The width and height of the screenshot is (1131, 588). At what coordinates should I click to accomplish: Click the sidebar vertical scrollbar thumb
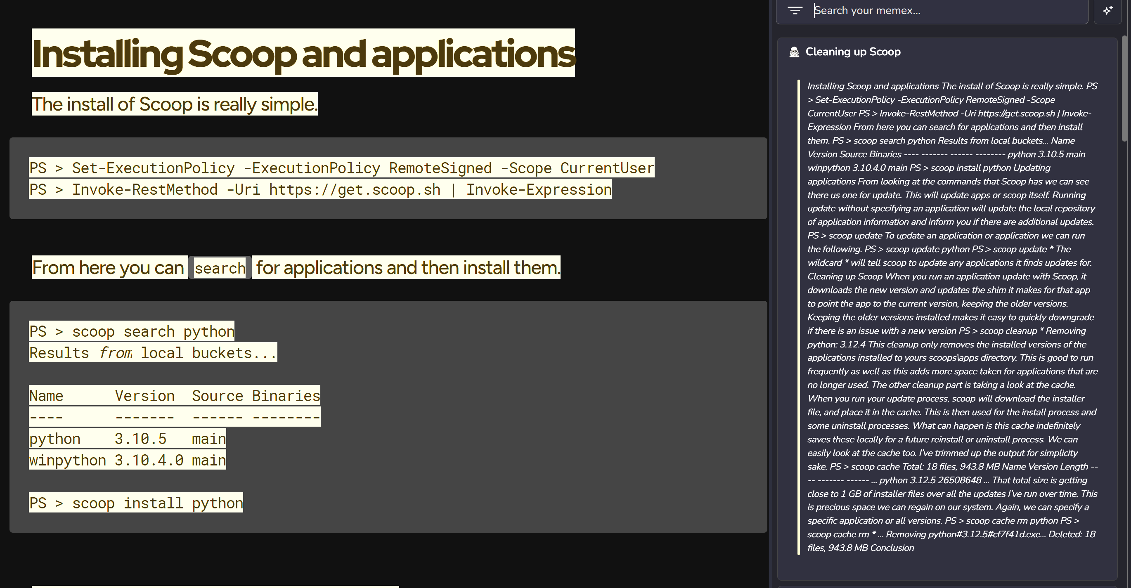tap(1124, 88)
